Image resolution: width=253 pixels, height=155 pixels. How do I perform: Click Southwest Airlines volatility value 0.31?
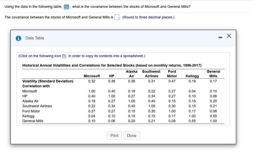click(151, 81)
